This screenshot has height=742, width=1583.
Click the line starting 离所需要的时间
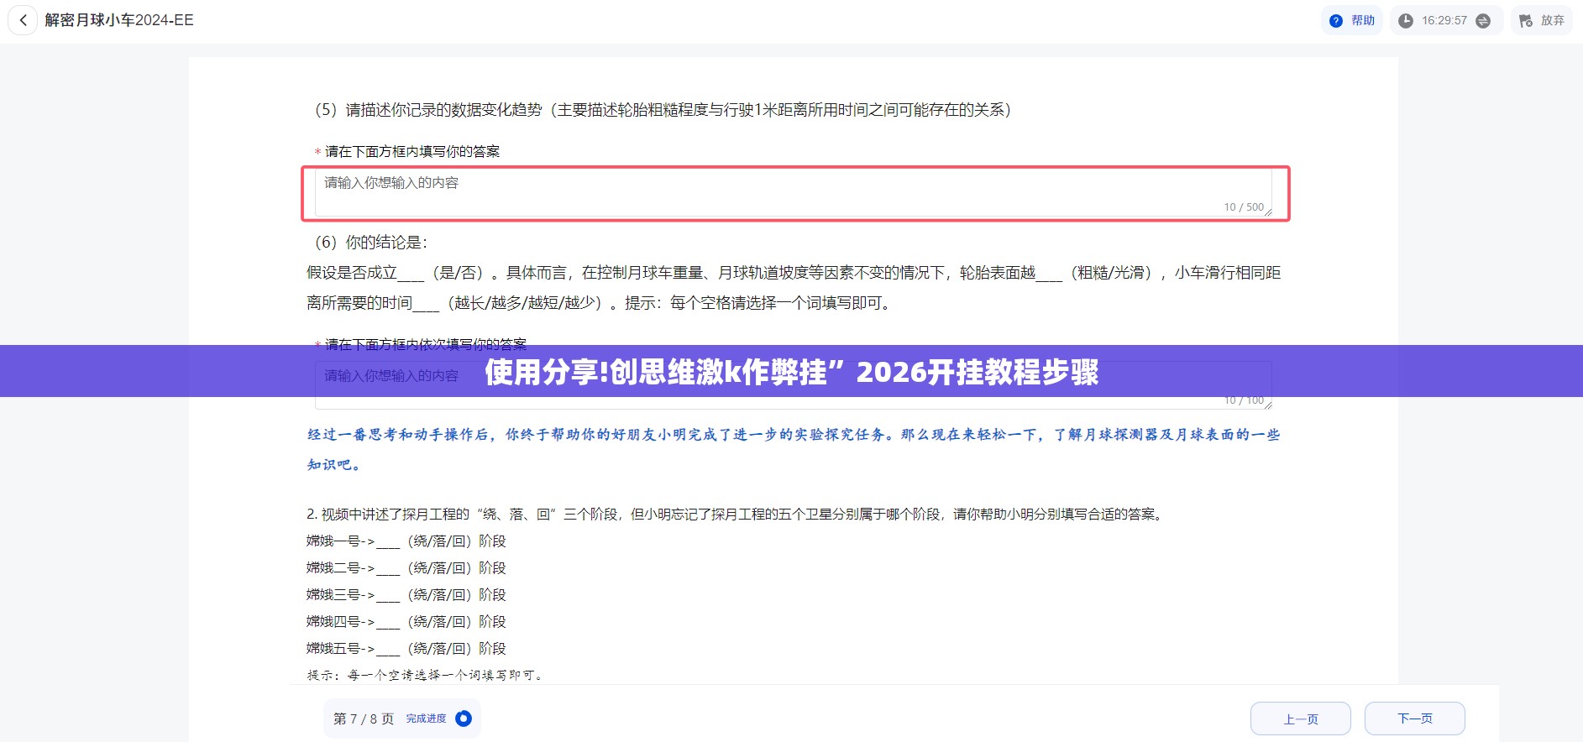point(600,303)
